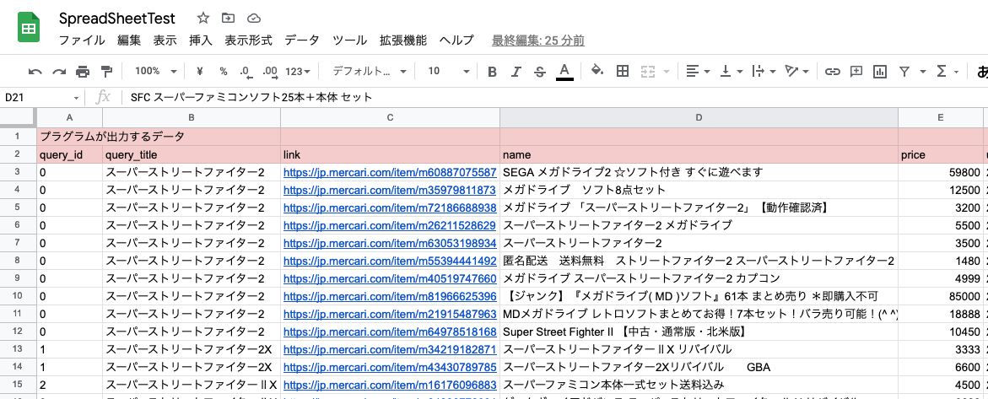Click the name box showing D21
Viewport: 988px width, 399px height.
(41, 97)
